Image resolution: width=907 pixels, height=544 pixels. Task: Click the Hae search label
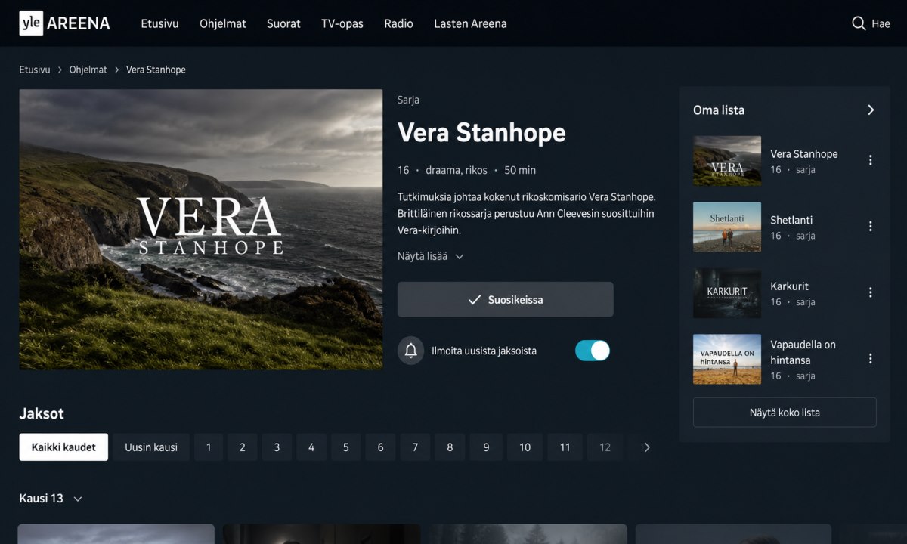point(881,23)
